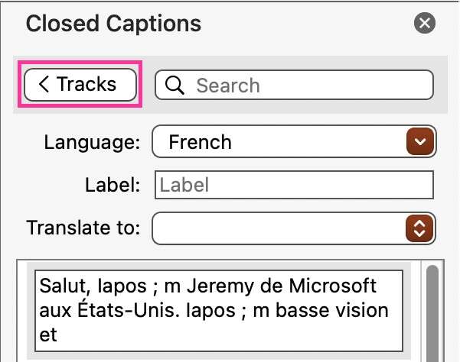Image resolution: width=460 pixels, height=362 pixels.
Task: Focus the Search captions field
Action: coord(294,85)
